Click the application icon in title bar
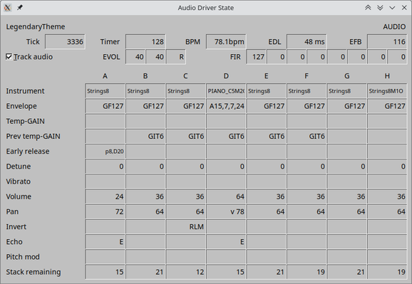This screenshot has width=412, height=284. coord(8,8)
